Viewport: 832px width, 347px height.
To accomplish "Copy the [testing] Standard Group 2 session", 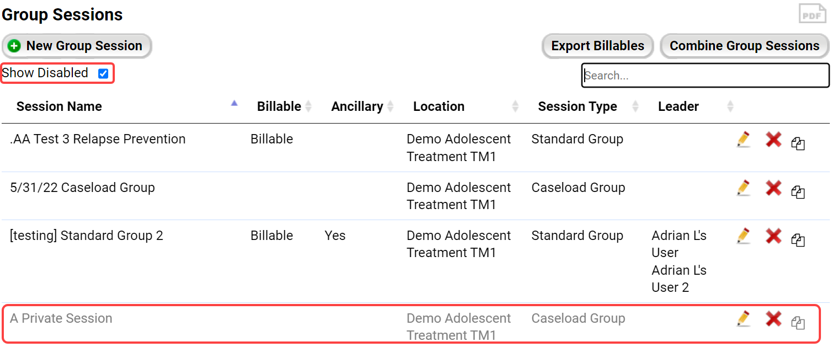I will 798,240.
